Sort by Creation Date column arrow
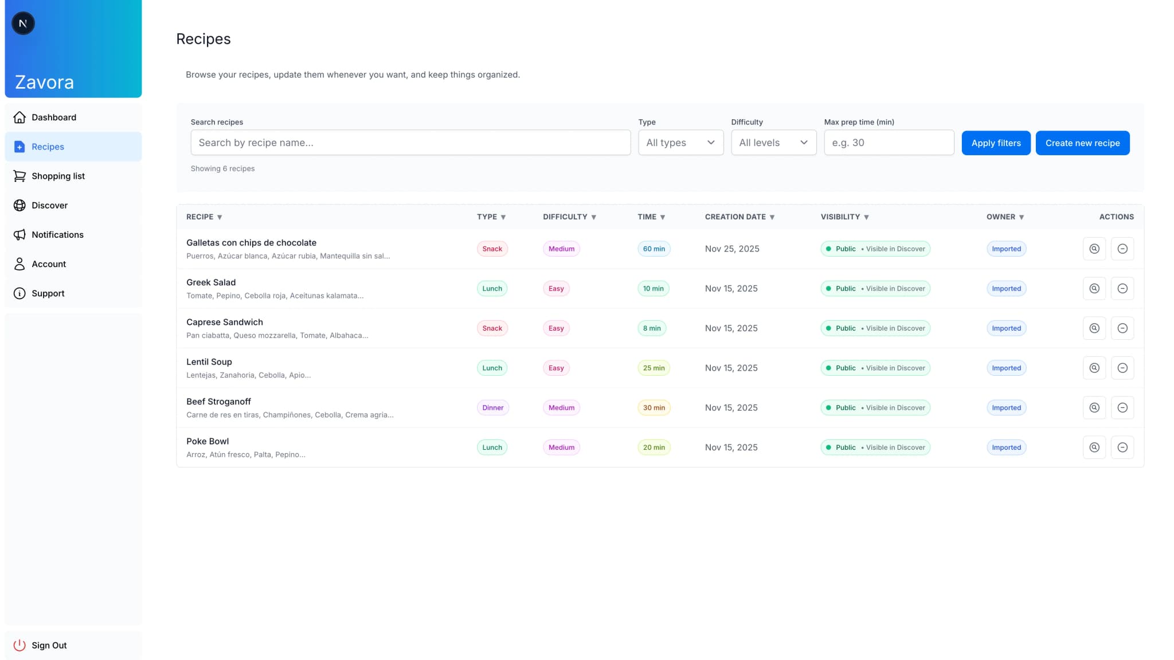 click(772, 217)
